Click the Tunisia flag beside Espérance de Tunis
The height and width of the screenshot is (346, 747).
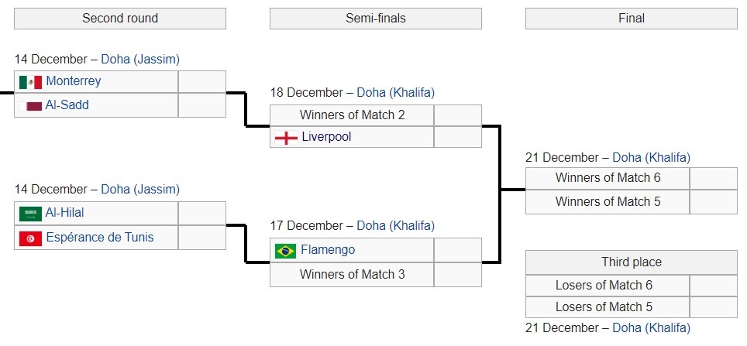pos(30,238)
